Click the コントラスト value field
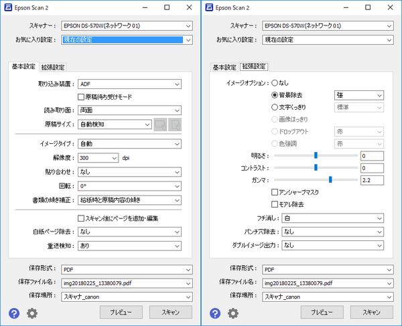Screen dimensions: 402x326 pyautogui.click(x=372, y=168)
